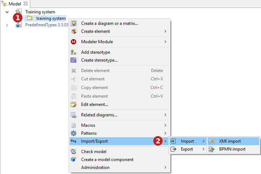Image resolution: width=261 pixels, height=174 pixels.
Task: Click the Related diagrams icon
Action: 74,115
